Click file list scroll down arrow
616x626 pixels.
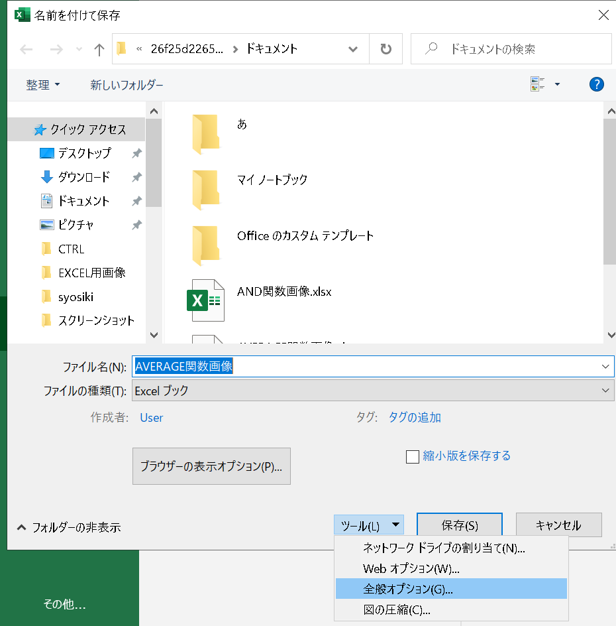coord(611,336)
